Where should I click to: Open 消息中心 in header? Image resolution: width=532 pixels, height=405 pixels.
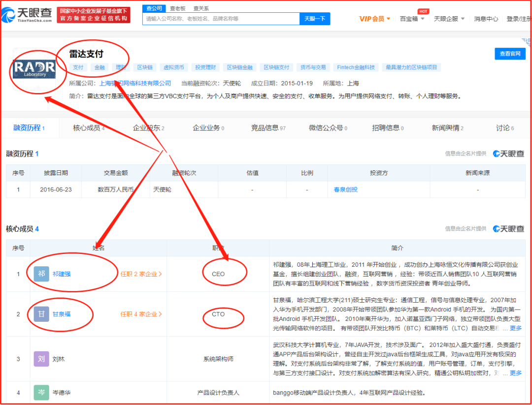(486, 19)
